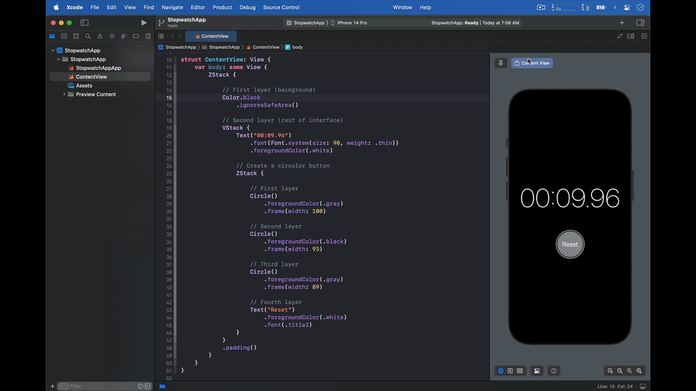Open the Source Control menu

tap(281, 7)
